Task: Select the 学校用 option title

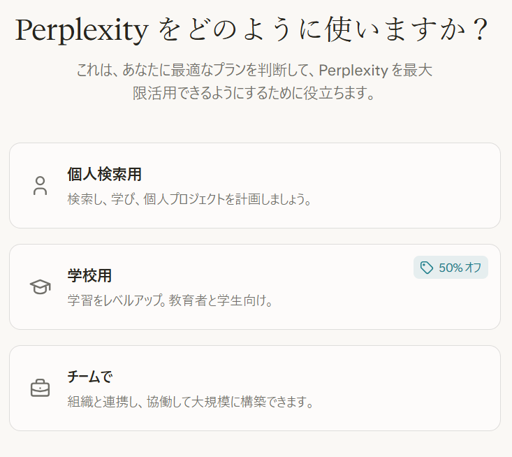Action: (89, 275)
